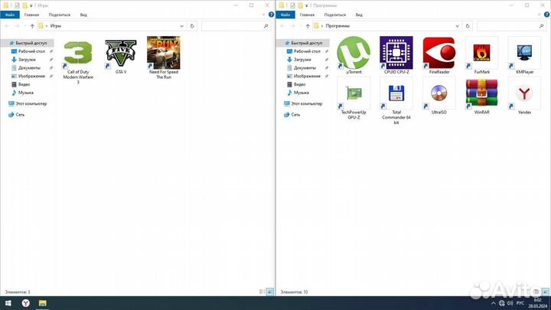Viewport: 551px width, 310px height.
Task: Click the Yandex browser taskbar icon
Action: (x=26, y=303)
